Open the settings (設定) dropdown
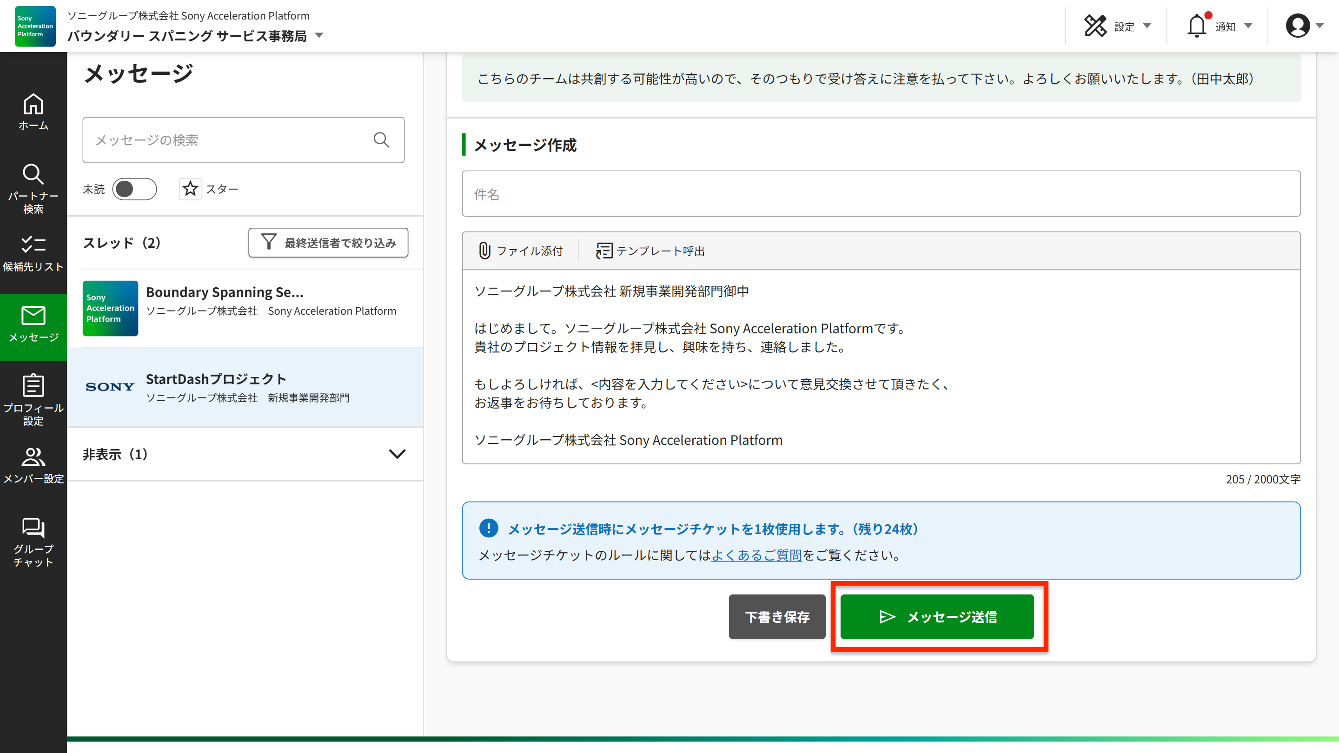 1118,26
